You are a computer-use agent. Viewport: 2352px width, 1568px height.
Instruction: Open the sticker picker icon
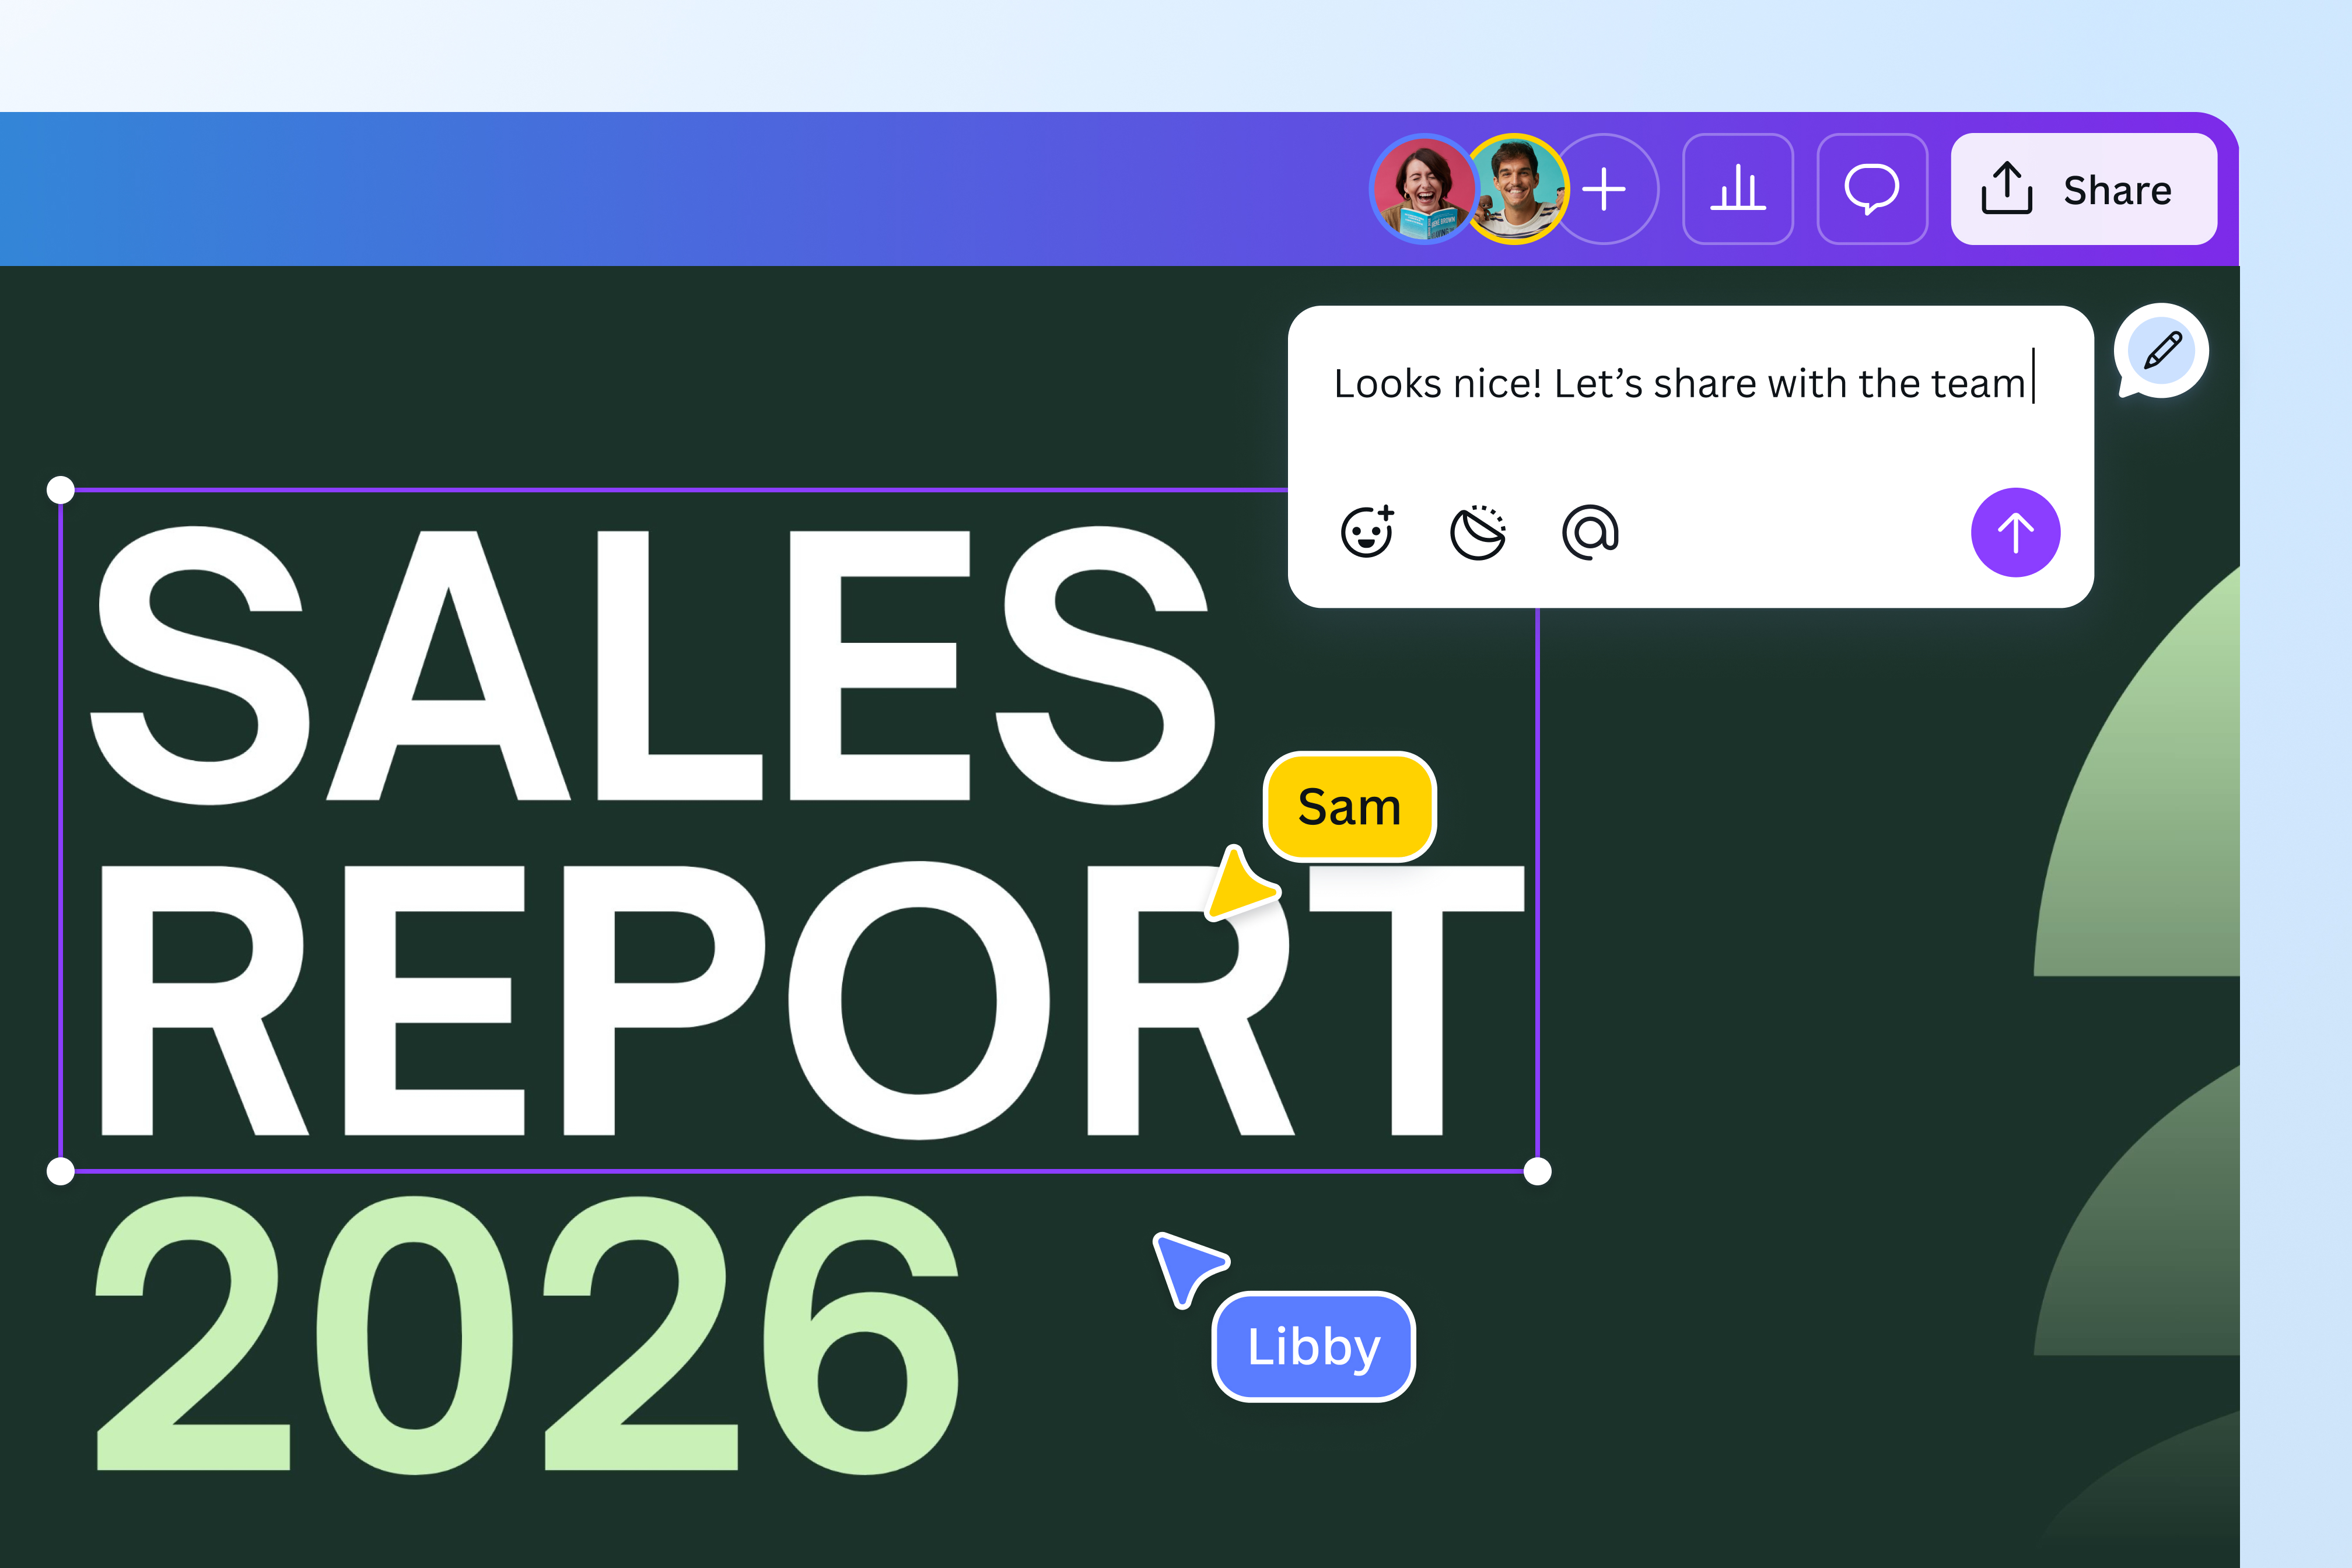(x=1478, y=532)
